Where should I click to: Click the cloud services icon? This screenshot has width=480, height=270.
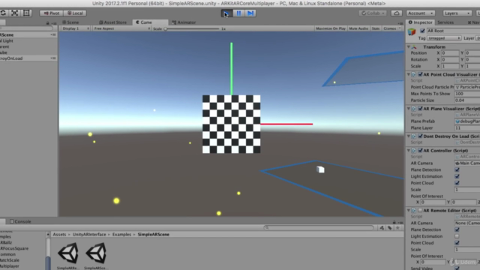pos(397,13)
